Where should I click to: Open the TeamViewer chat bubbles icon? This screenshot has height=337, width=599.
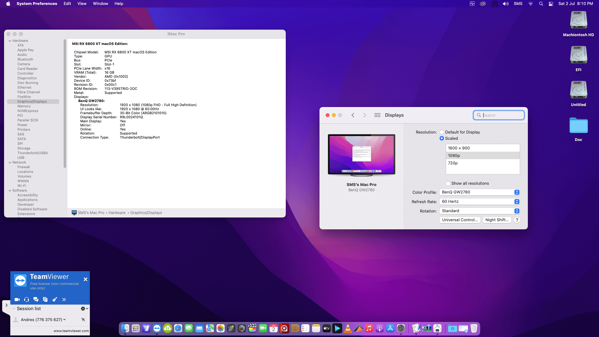pos(36,300)
